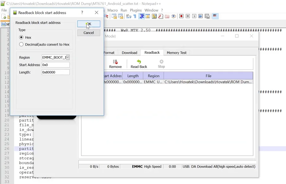This screenshot has width=286, height=184.
Task: Cancel the Readback block start address dialog
Action: pos(89,33)
